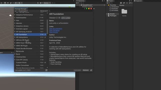This screenshot has height=90, width=161.
Task: Select the Alembic package
Action: [30, 23]
